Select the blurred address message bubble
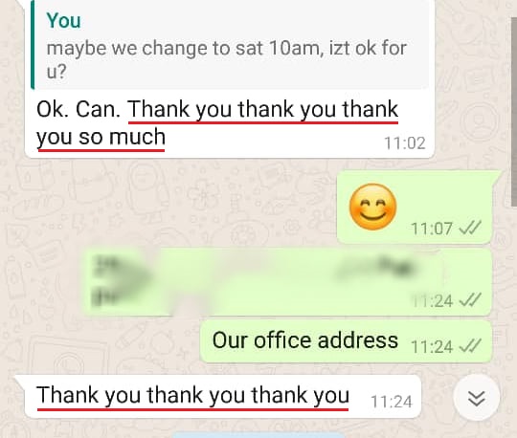The height and width of the screenshot is (438, 517). pos(286,282)
